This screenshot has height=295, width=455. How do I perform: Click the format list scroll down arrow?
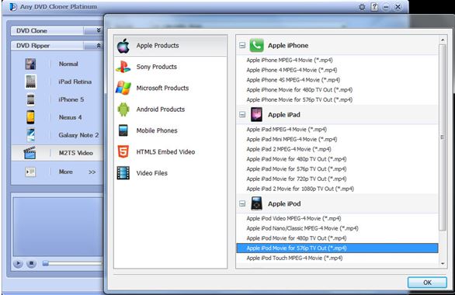coord(443,264)
